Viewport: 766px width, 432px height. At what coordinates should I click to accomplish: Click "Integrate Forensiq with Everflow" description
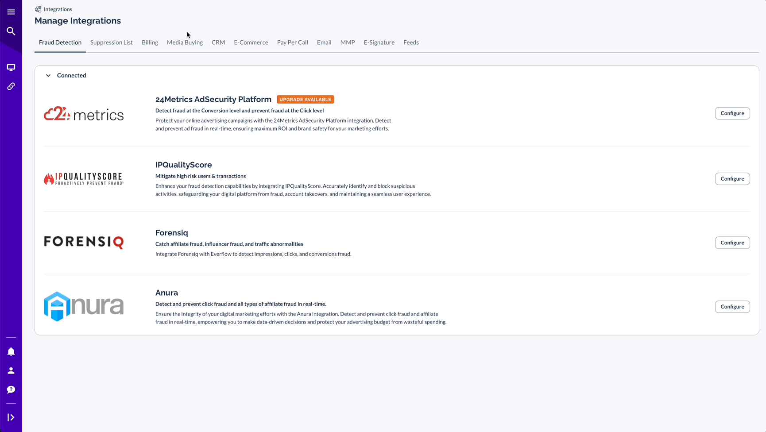[x=253, y=254]
